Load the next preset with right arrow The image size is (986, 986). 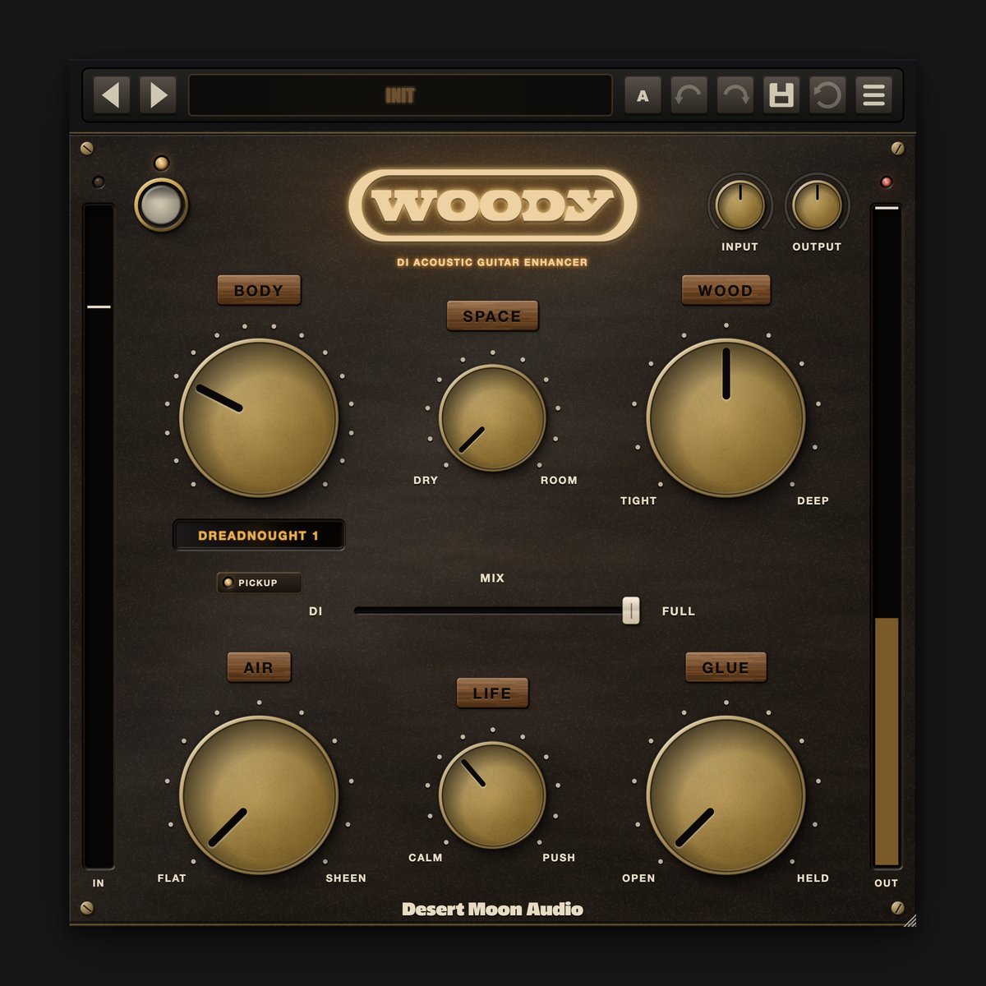point(158,95)
